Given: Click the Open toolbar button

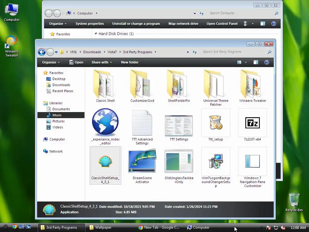Looking at the screenshot, I should click(x=76, y=62).
